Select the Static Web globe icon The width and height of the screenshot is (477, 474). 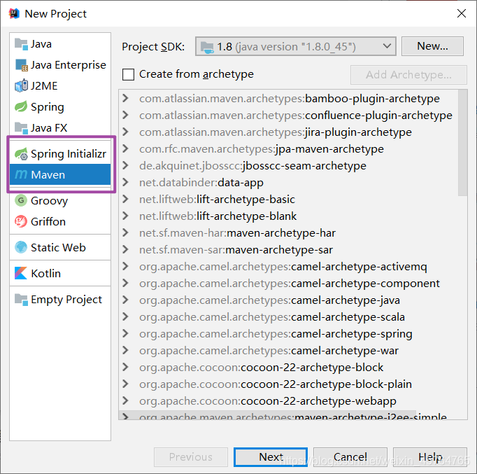pyautogui.click(x=21, y=247)
